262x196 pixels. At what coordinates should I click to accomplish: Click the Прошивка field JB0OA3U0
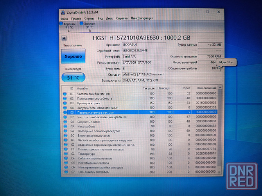144,45
